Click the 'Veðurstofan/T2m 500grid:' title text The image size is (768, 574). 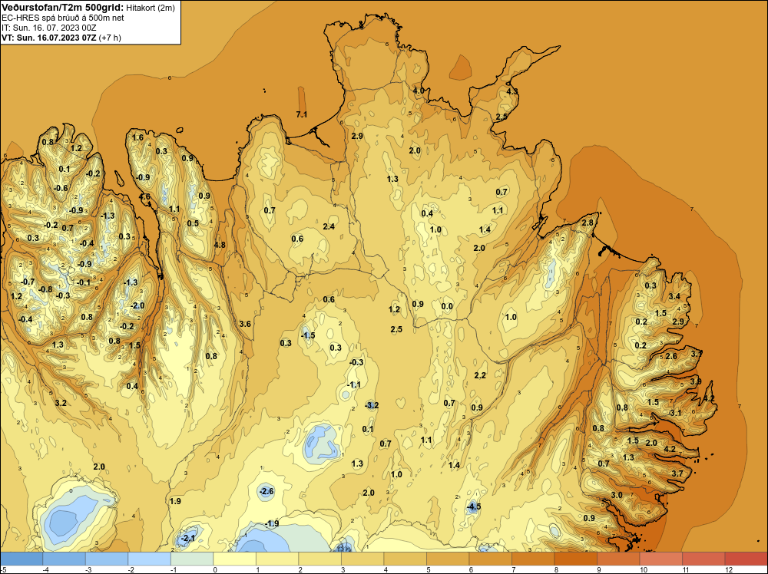pos(62,8)
